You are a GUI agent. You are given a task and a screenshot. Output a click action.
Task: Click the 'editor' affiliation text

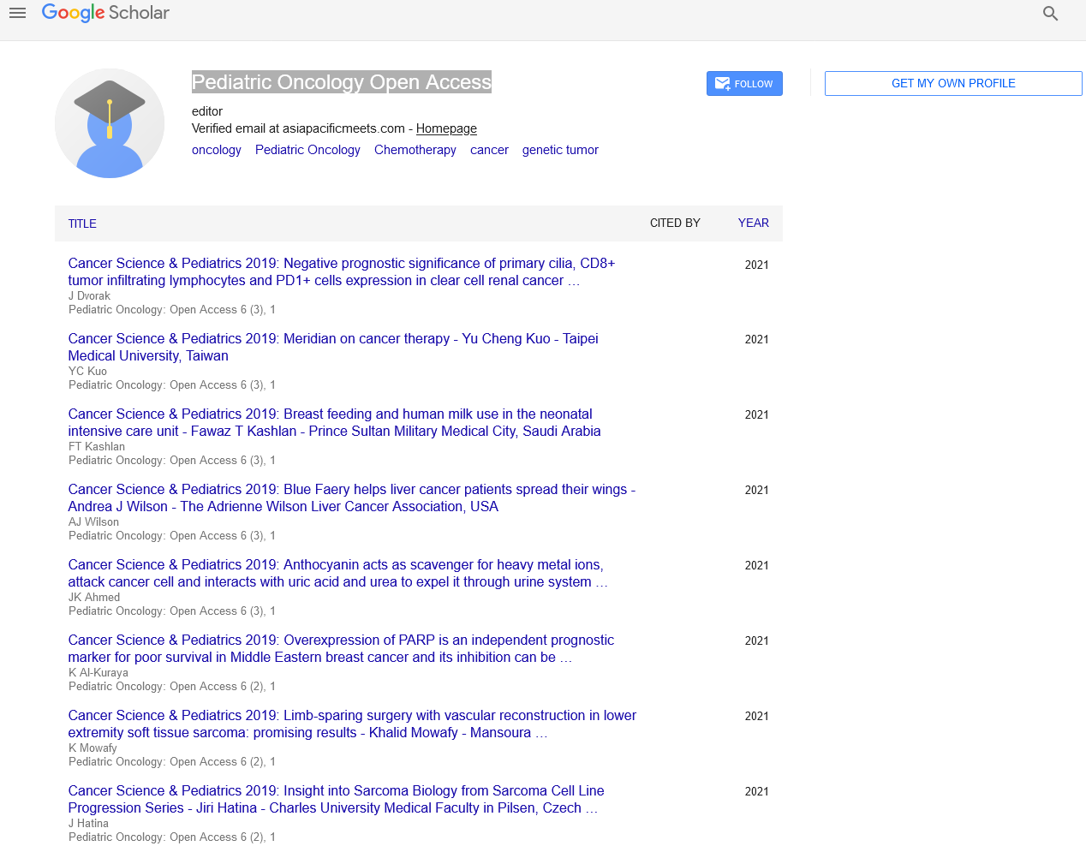[207, 111]
